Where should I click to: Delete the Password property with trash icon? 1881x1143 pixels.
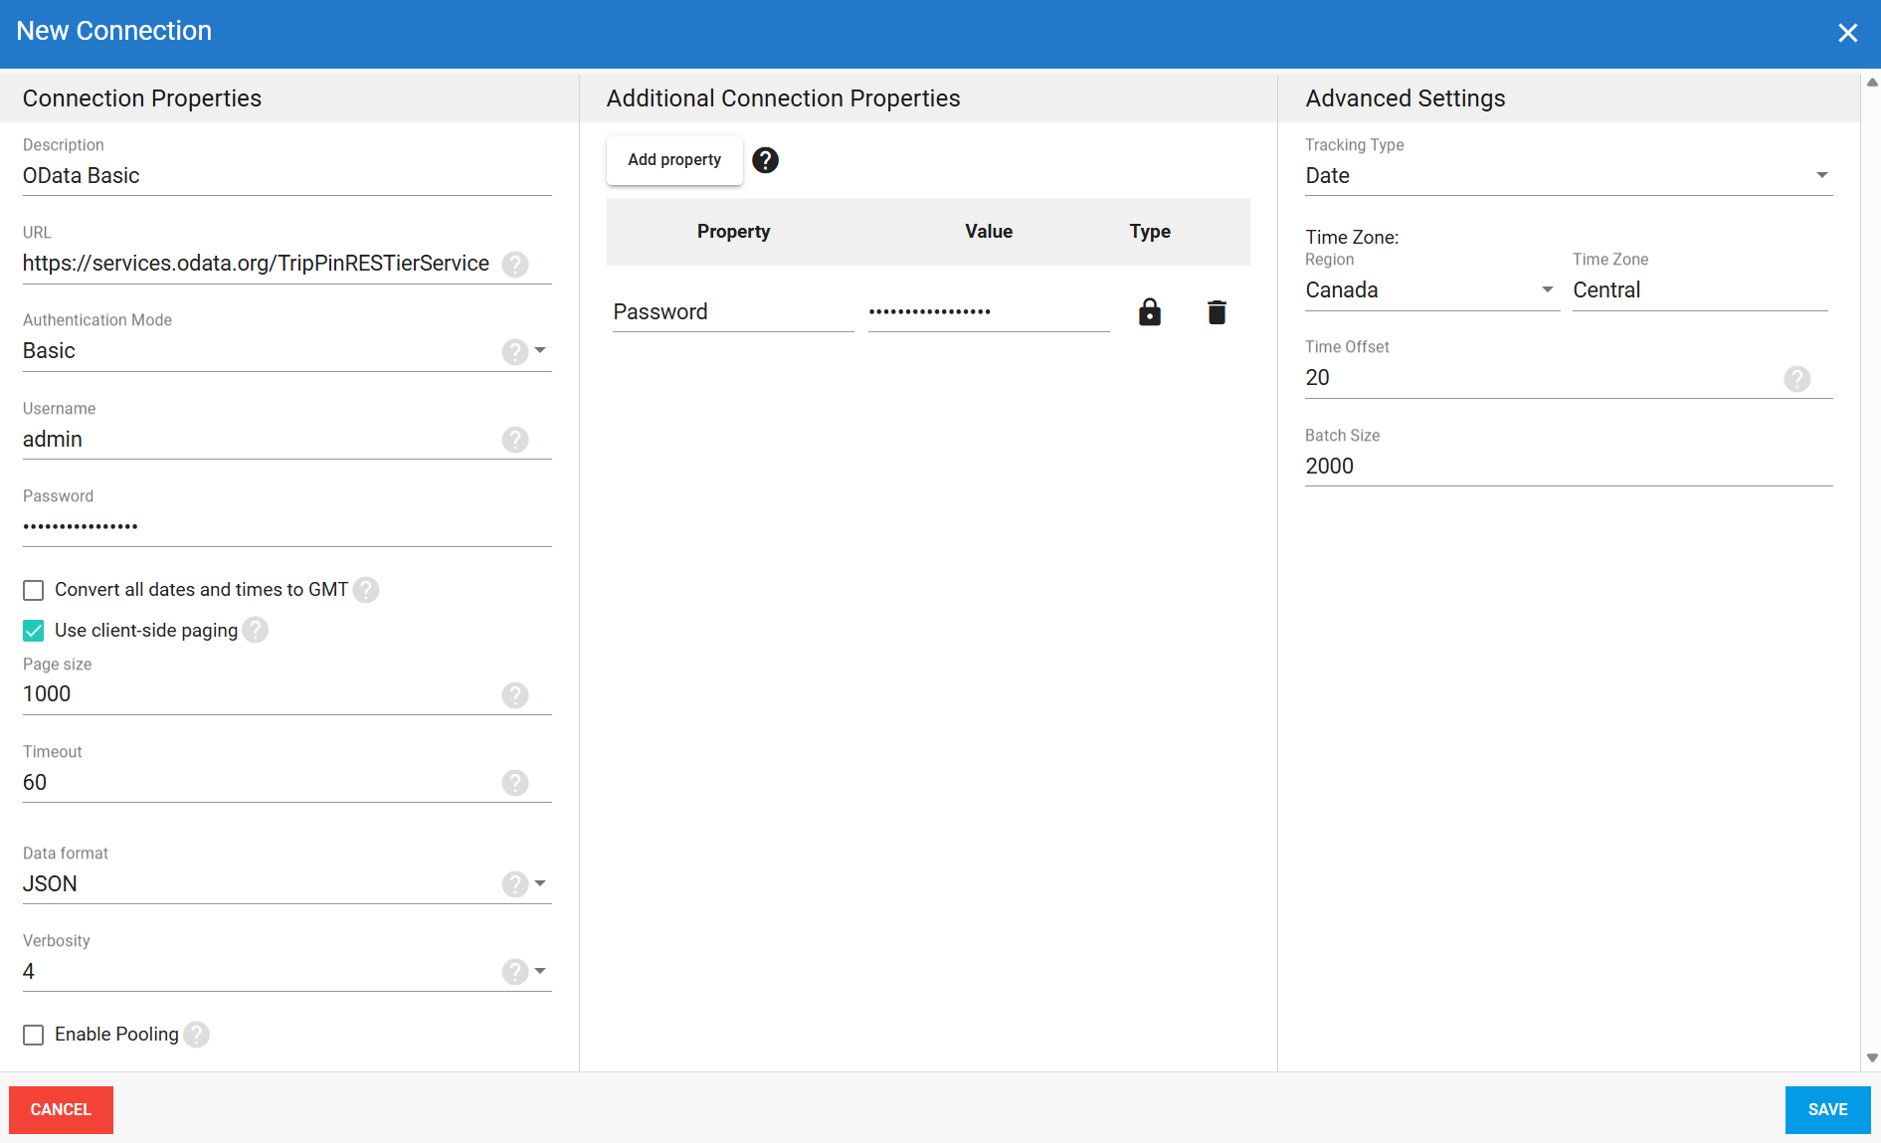pyautogui.click(x=1217, y=312)
